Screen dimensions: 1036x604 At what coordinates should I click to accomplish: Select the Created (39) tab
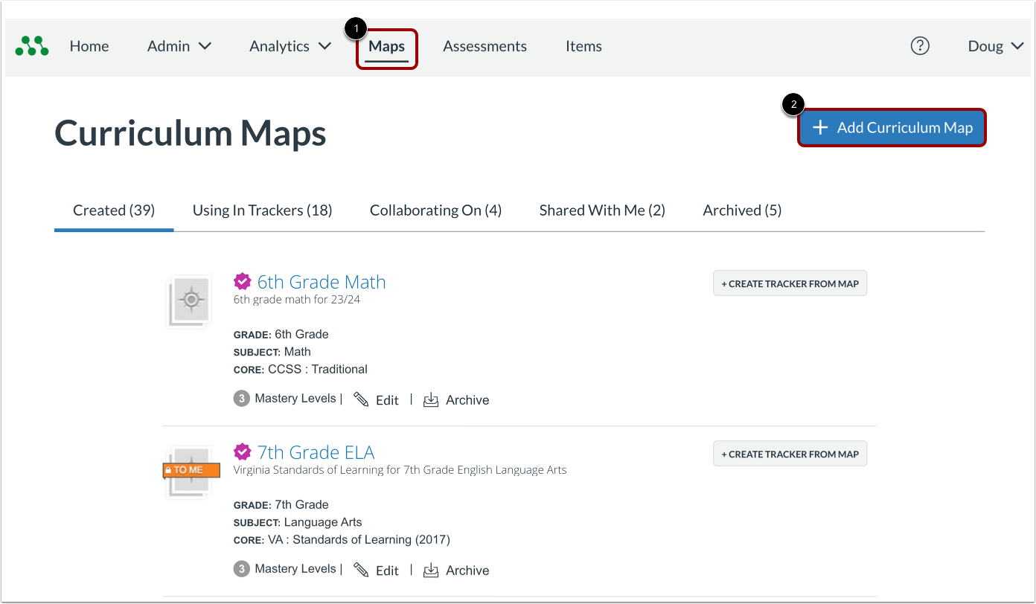pos(114,211)
